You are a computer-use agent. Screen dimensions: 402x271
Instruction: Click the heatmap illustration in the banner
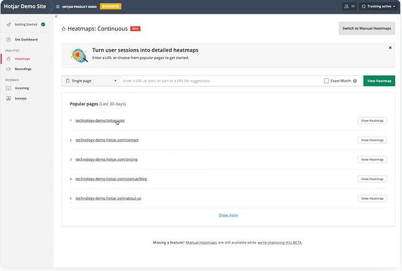[79, 55]
